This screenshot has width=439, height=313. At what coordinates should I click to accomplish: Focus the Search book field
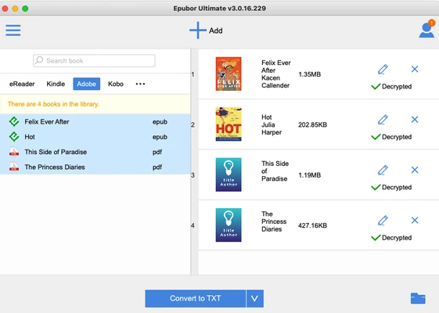tap(94, 61)
